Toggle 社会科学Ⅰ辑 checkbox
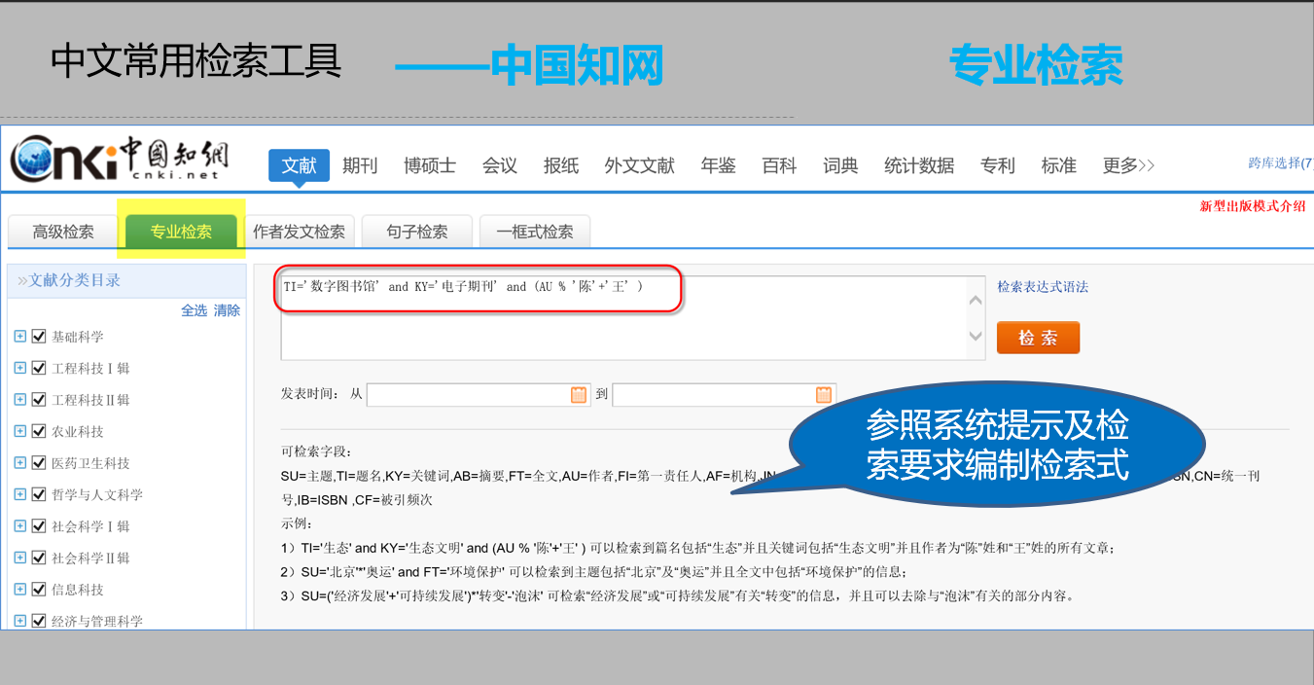This screenshot has height=685, width=1314. [x=39, y=526]
